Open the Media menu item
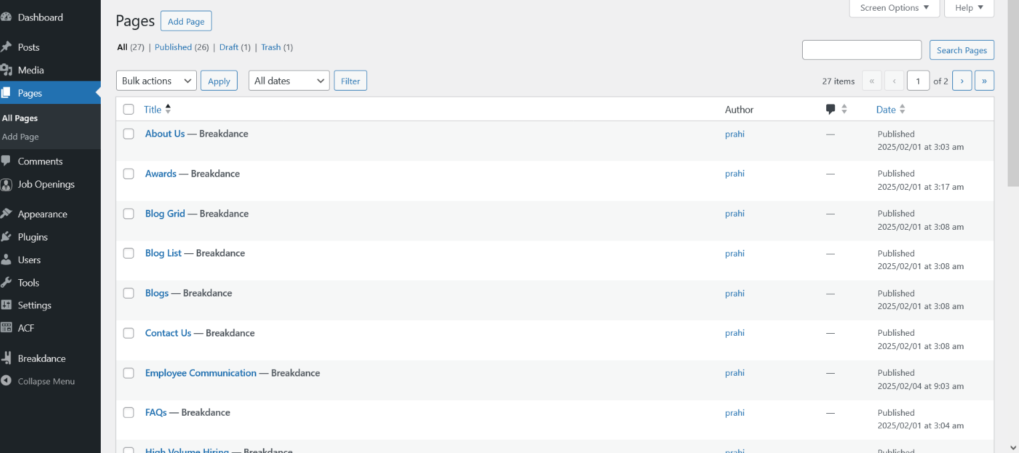This screenshot has width=1019, height=453. (50, 70)
